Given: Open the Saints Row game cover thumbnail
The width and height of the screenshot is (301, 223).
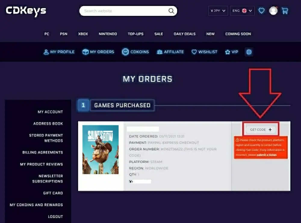Looking at the screenshot, I should tap(101, 149).
